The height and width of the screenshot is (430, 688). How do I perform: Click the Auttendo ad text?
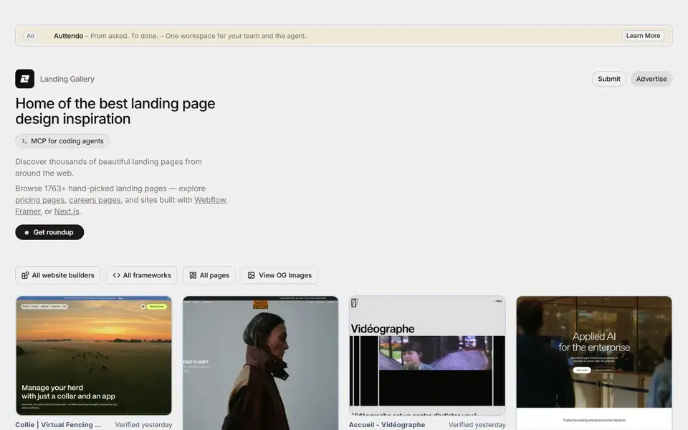(181, 36)
